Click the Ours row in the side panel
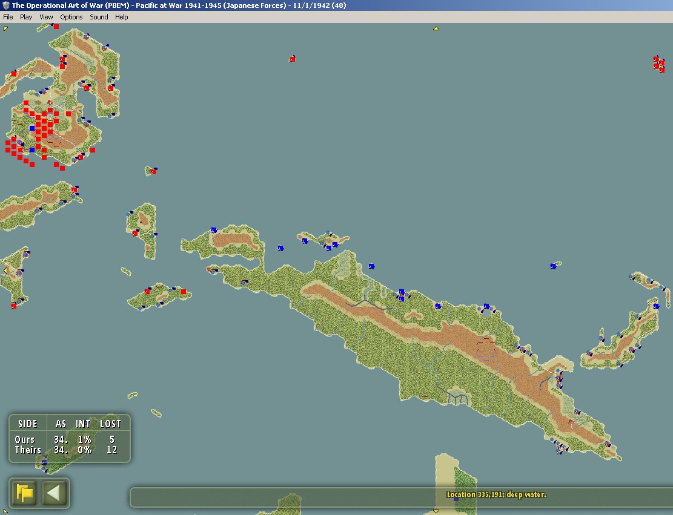The image size is (673, 515). click(x=25, y=439)
